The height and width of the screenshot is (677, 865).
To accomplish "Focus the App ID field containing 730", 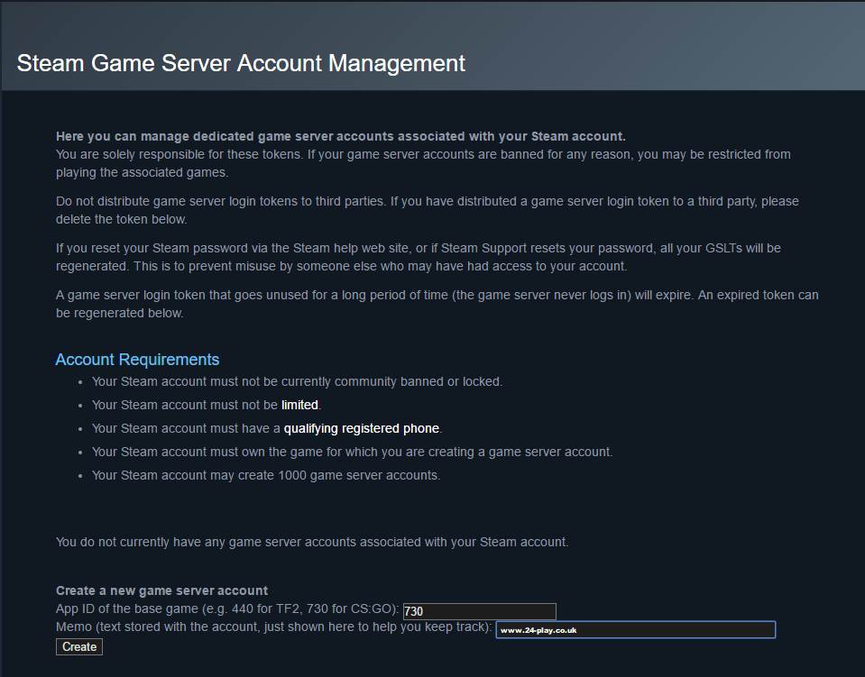I will 479,611.
